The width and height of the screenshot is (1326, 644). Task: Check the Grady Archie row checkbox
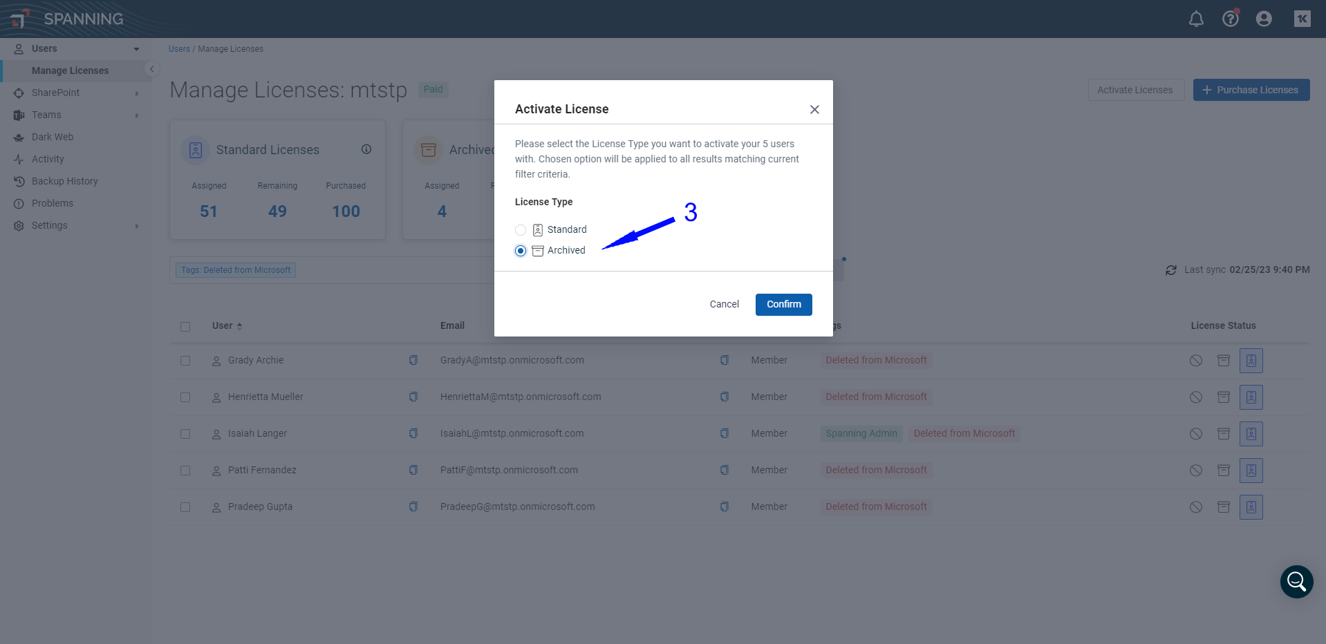[x=185, y=361]
